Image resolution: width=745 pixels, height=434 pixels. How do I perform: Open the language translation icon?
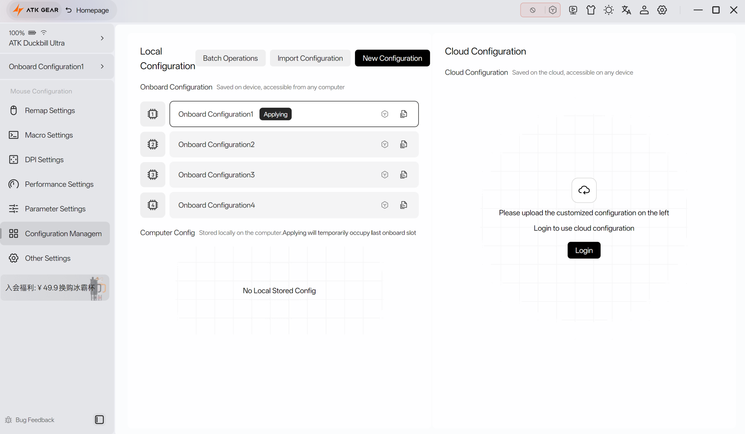[x=626, y=10]
